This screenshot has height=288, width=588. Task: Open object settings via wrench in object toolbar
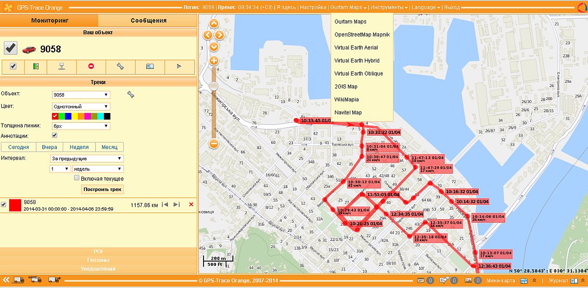click(120, 66)
